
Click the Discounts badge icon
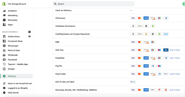[4, 20]
